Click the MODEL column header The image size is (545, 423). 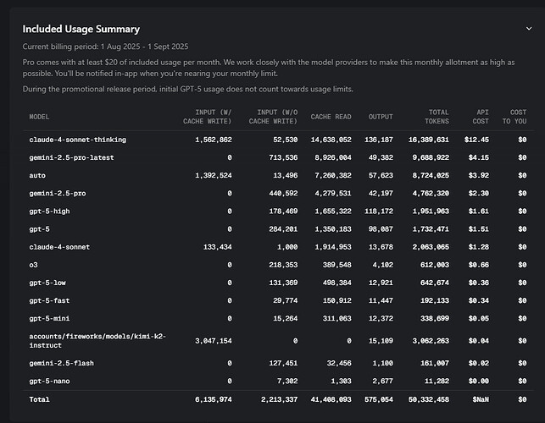(39, 117)
